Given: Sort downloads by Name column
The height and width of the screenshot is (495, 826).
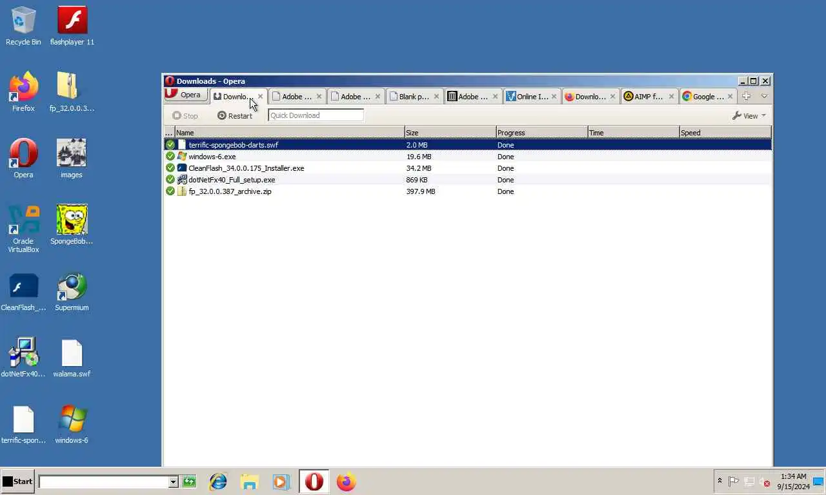Looking at the screenshot, I should click(x=289, y=133).
